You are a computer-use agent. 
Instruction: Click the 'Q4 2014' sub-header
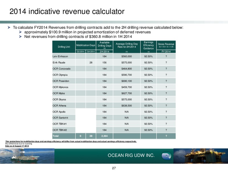(91, 52)
